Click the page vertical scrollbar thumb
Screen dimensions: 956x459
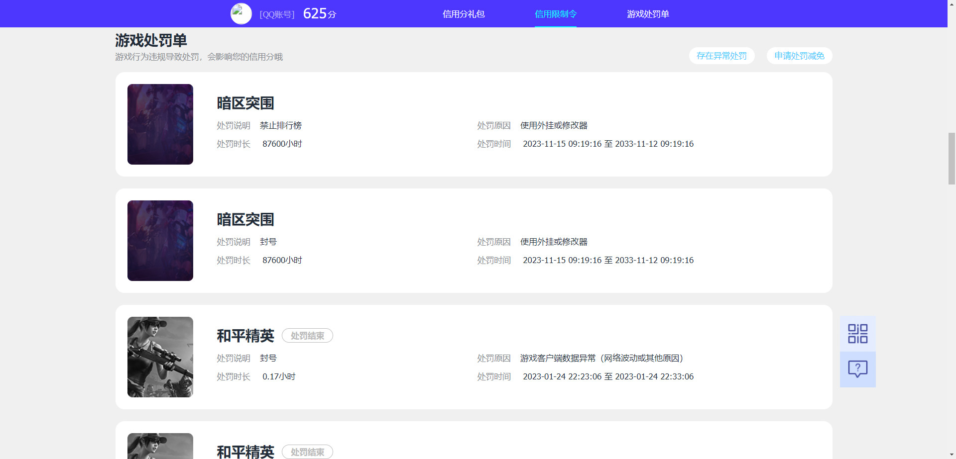click(952, 159)
